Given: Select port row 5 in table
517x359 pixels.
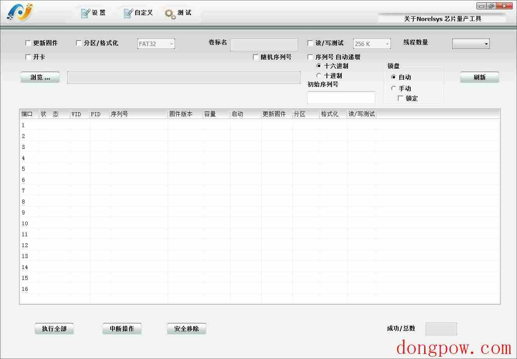Looking at the screenshot, I should point(259,169).
